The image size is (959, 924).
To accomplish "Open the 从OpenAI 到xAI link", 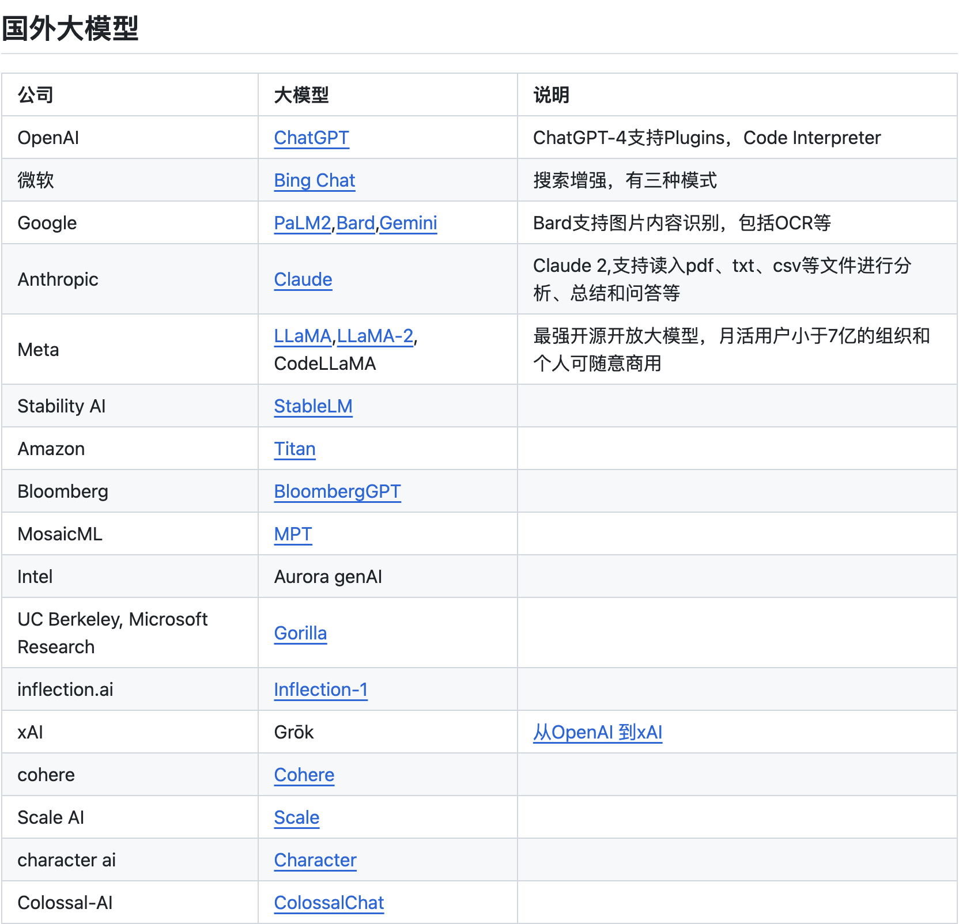I will pyautogui.click(x=597, y=732).
